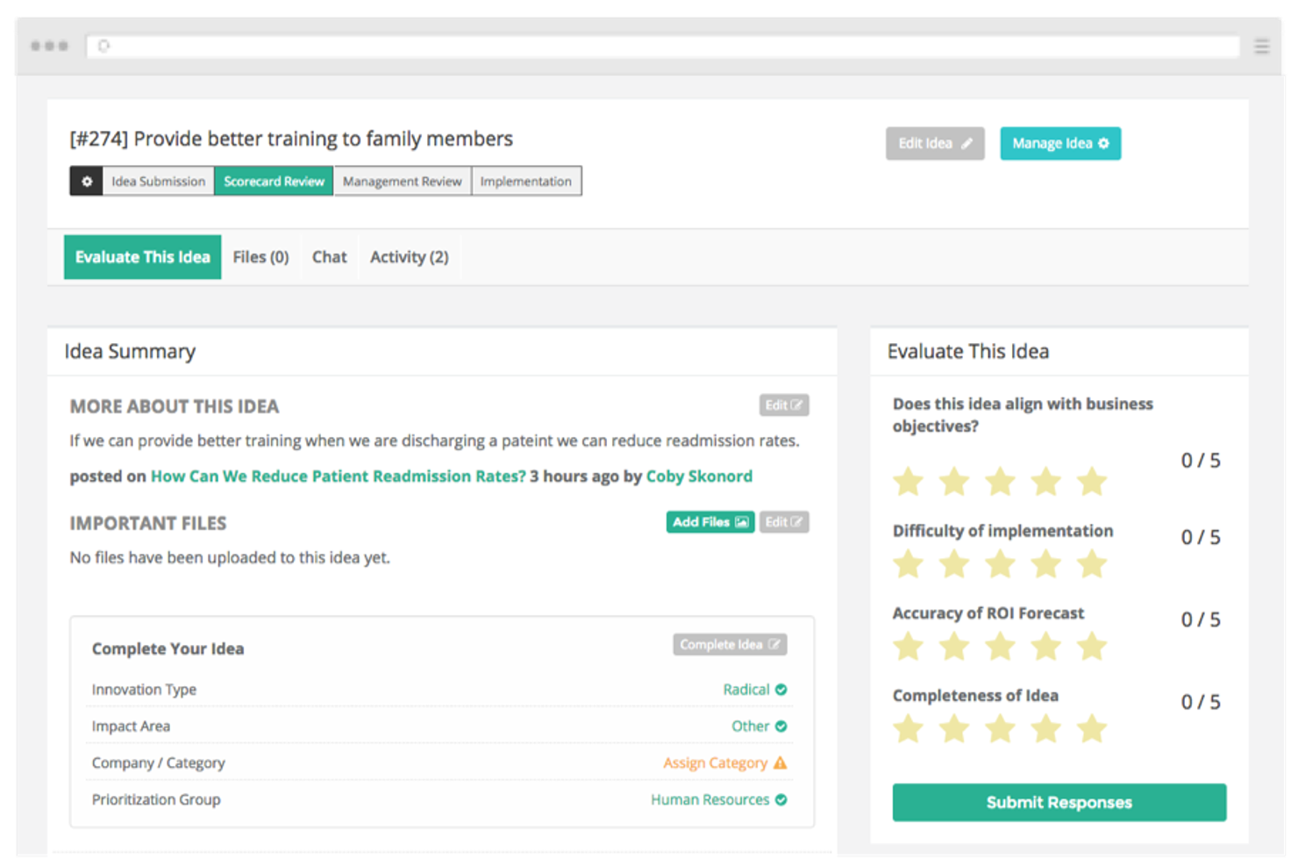
Task: Give Difficulty of implementation three stars
Action: [1000, 564]
